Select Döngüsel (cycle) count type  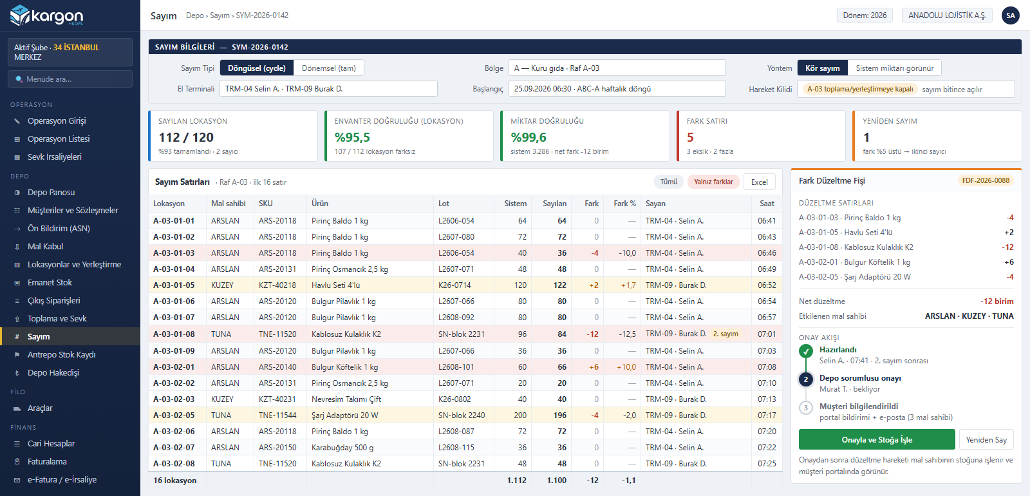257,68
